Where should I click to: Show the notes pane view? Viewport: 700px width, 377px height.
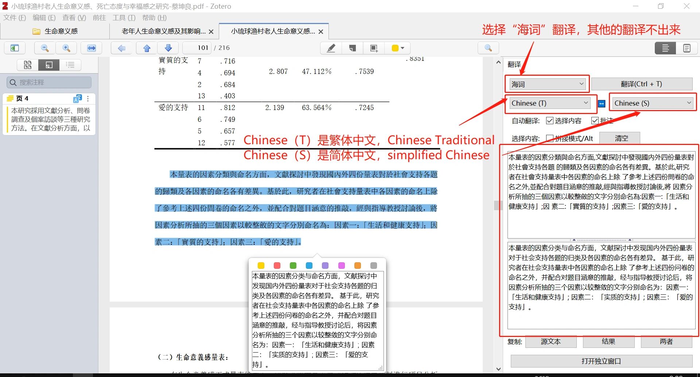tap(687, 48)
